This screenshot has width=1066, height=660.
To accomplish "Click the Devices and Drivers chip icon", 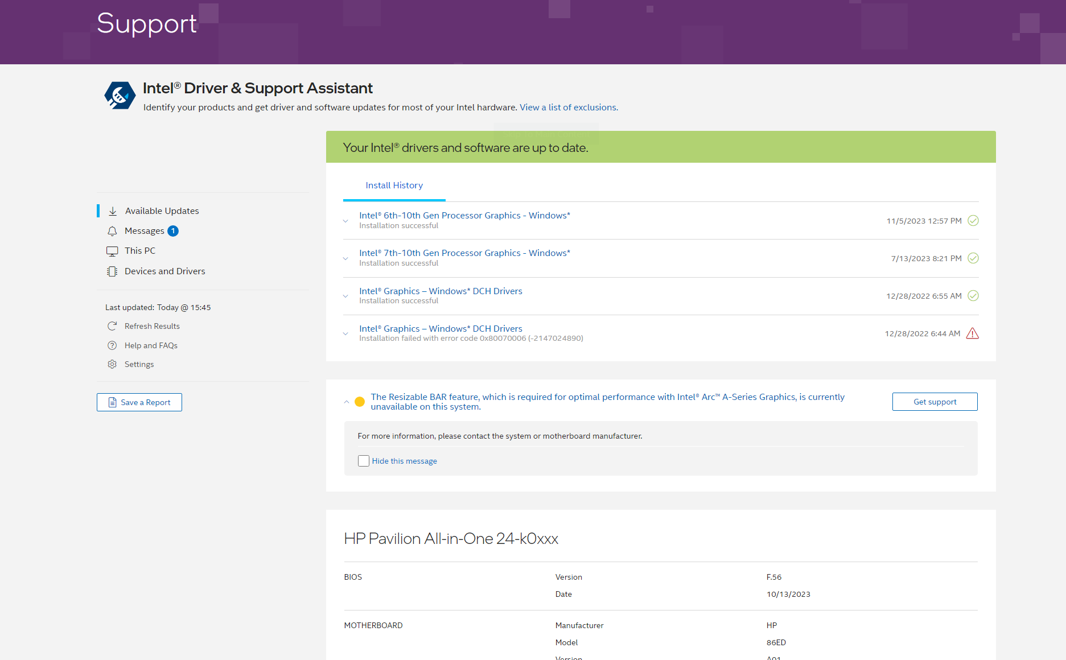I will tap(112, 271).
